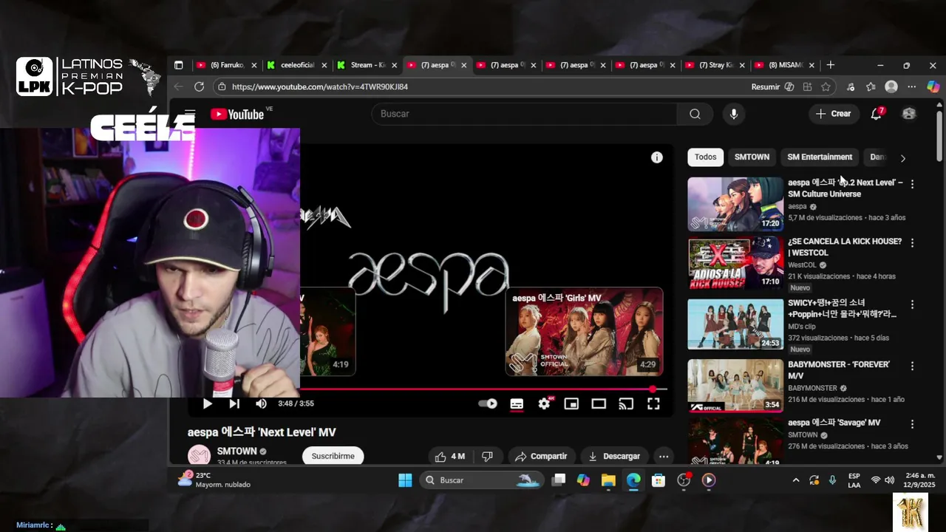This screenshot has width=946, height=532.
Task: Open browser profile icon
Action: pyautogui.click(x=891, y=86)
